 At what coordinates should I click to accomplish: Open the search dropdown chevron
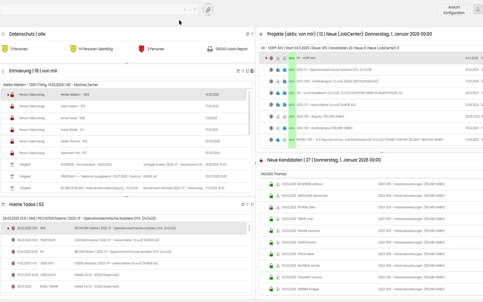point(190,10)
